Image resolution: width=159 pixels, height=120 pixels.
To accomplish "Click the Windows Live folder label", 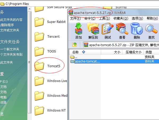I will (x=57, y=81).
